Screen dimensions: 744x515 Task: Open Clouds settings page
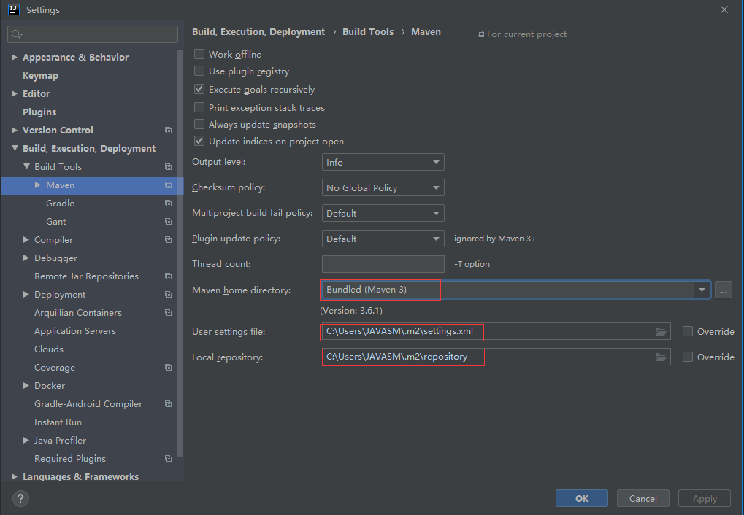[x=49, y=349]
